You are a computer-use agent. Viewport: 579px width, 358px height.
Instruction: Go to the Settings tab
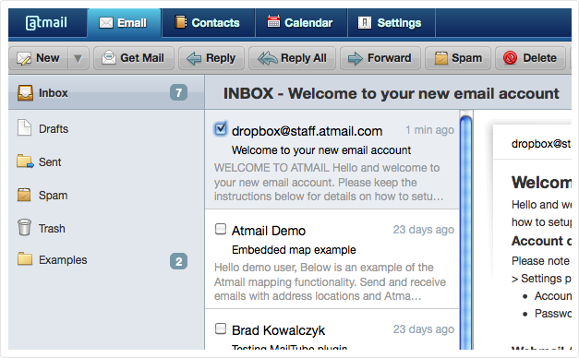pyautogui.click(x=391, y=23)
